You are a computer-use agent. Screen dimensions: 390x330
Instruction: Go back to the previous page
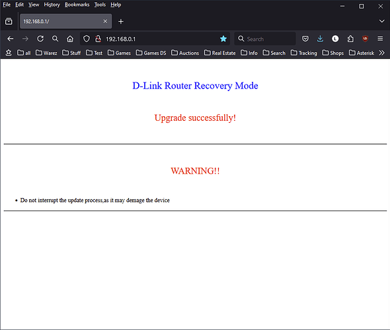pyautogui.click(x=10, y=39)
